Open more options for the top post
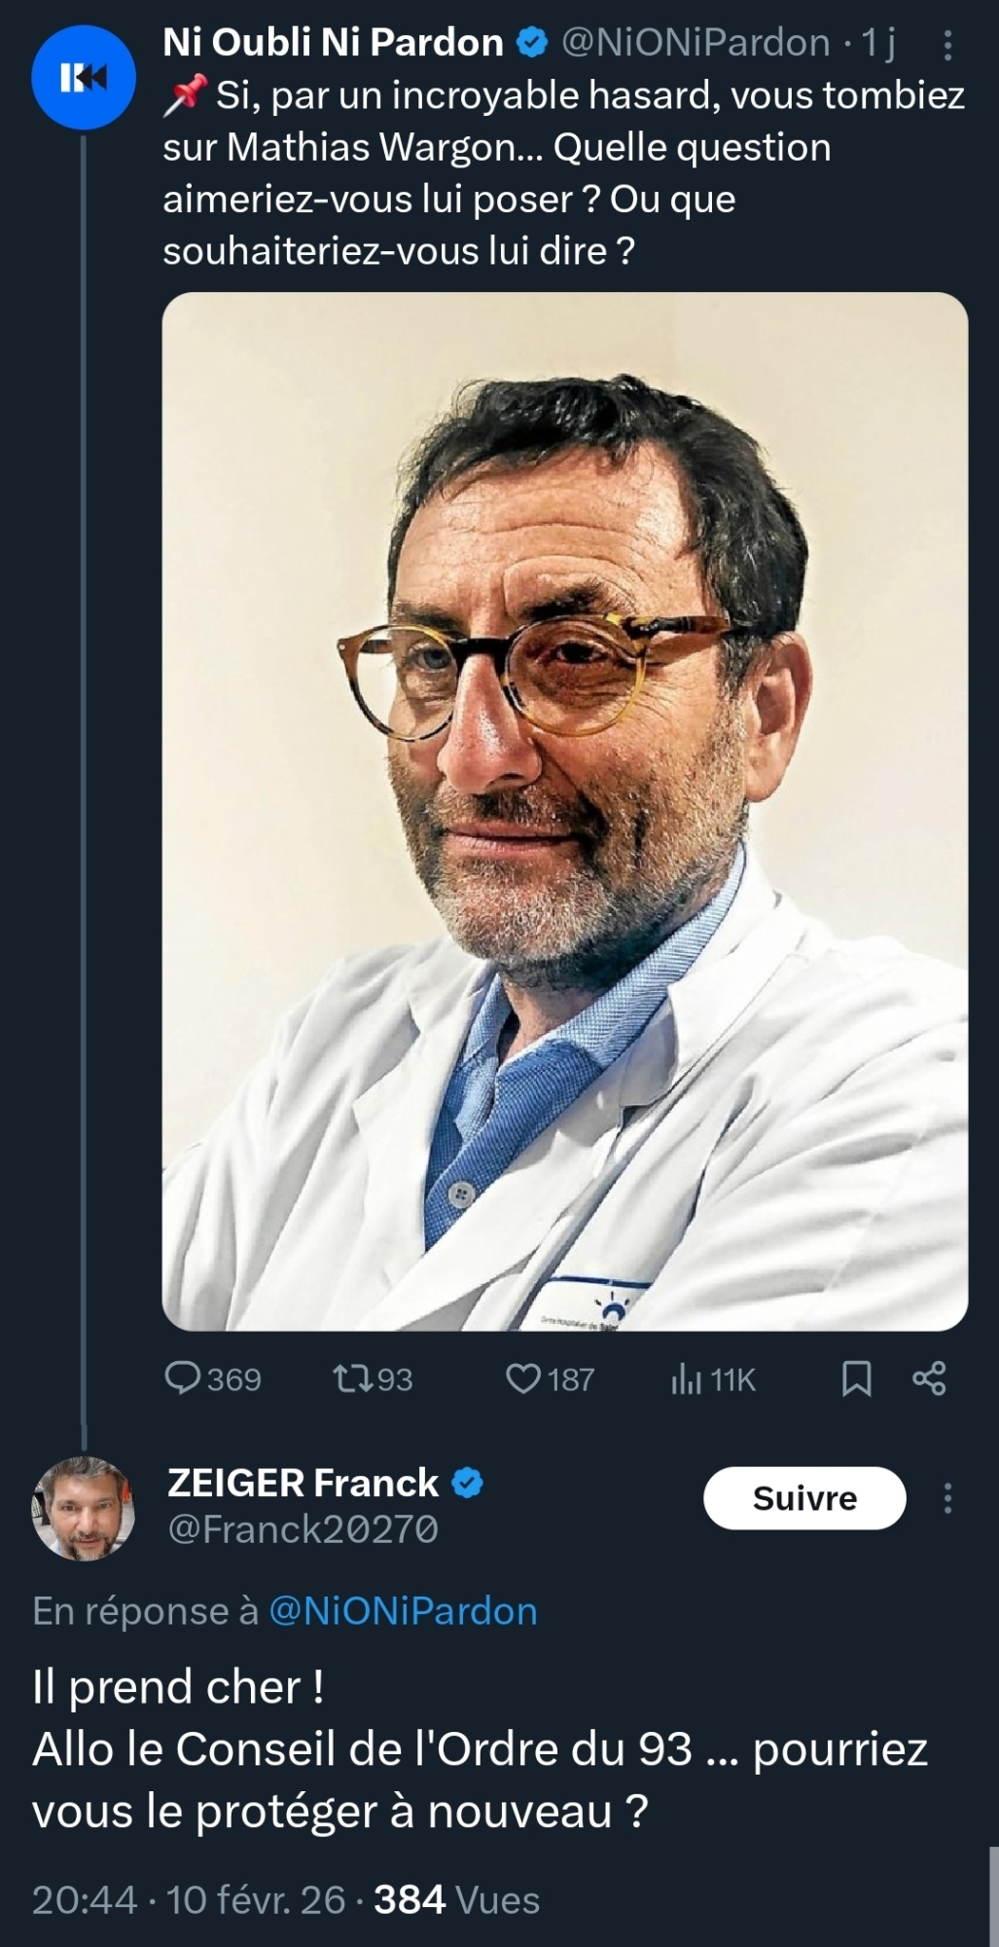Viewport: 999px width, 1947px height. (x=947, y=44)
